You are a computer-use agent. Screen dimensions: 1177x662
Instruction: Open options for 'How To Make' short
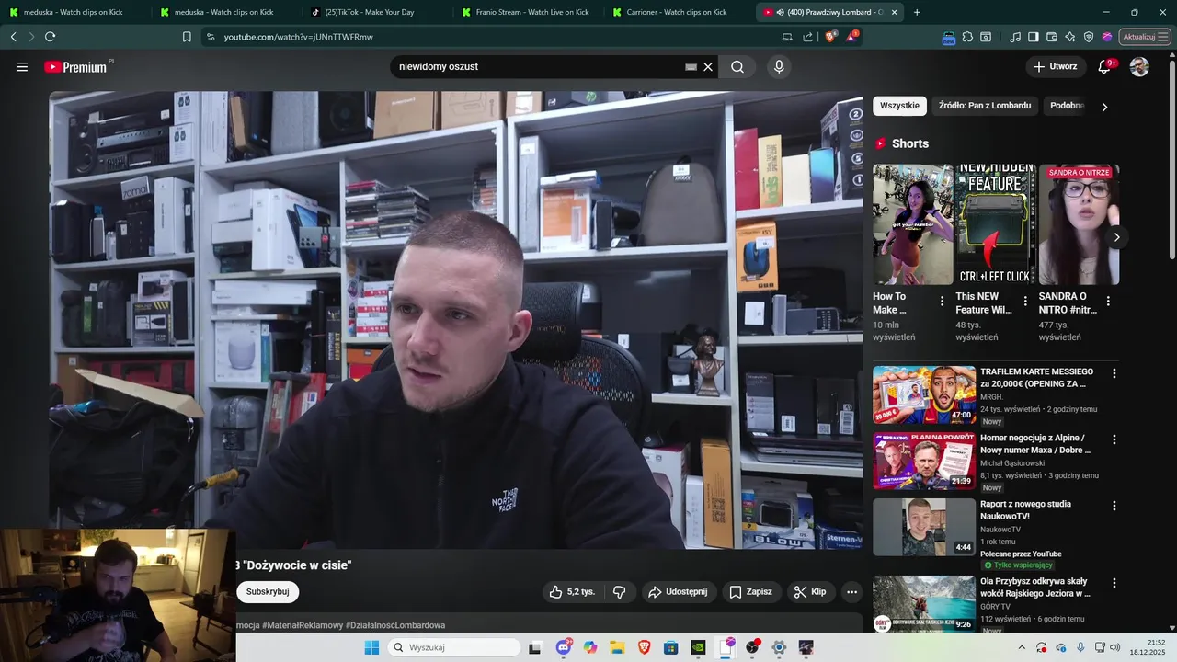942,302
